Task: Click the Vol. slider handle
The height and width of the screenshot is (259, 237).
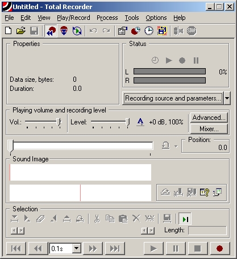Action: point(59,122)
